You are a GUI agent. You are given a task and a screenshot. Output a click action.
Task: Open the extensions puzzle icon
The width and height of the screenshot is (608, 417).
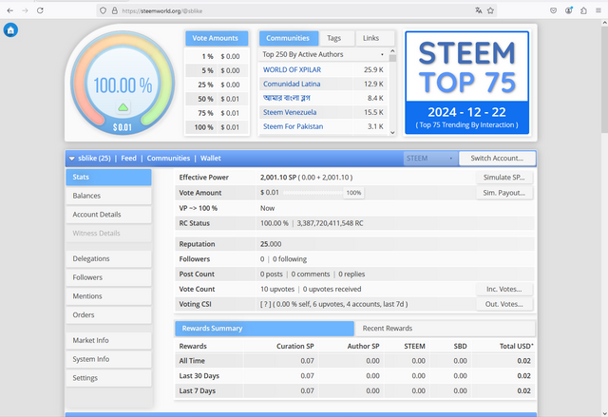(583, 10)
